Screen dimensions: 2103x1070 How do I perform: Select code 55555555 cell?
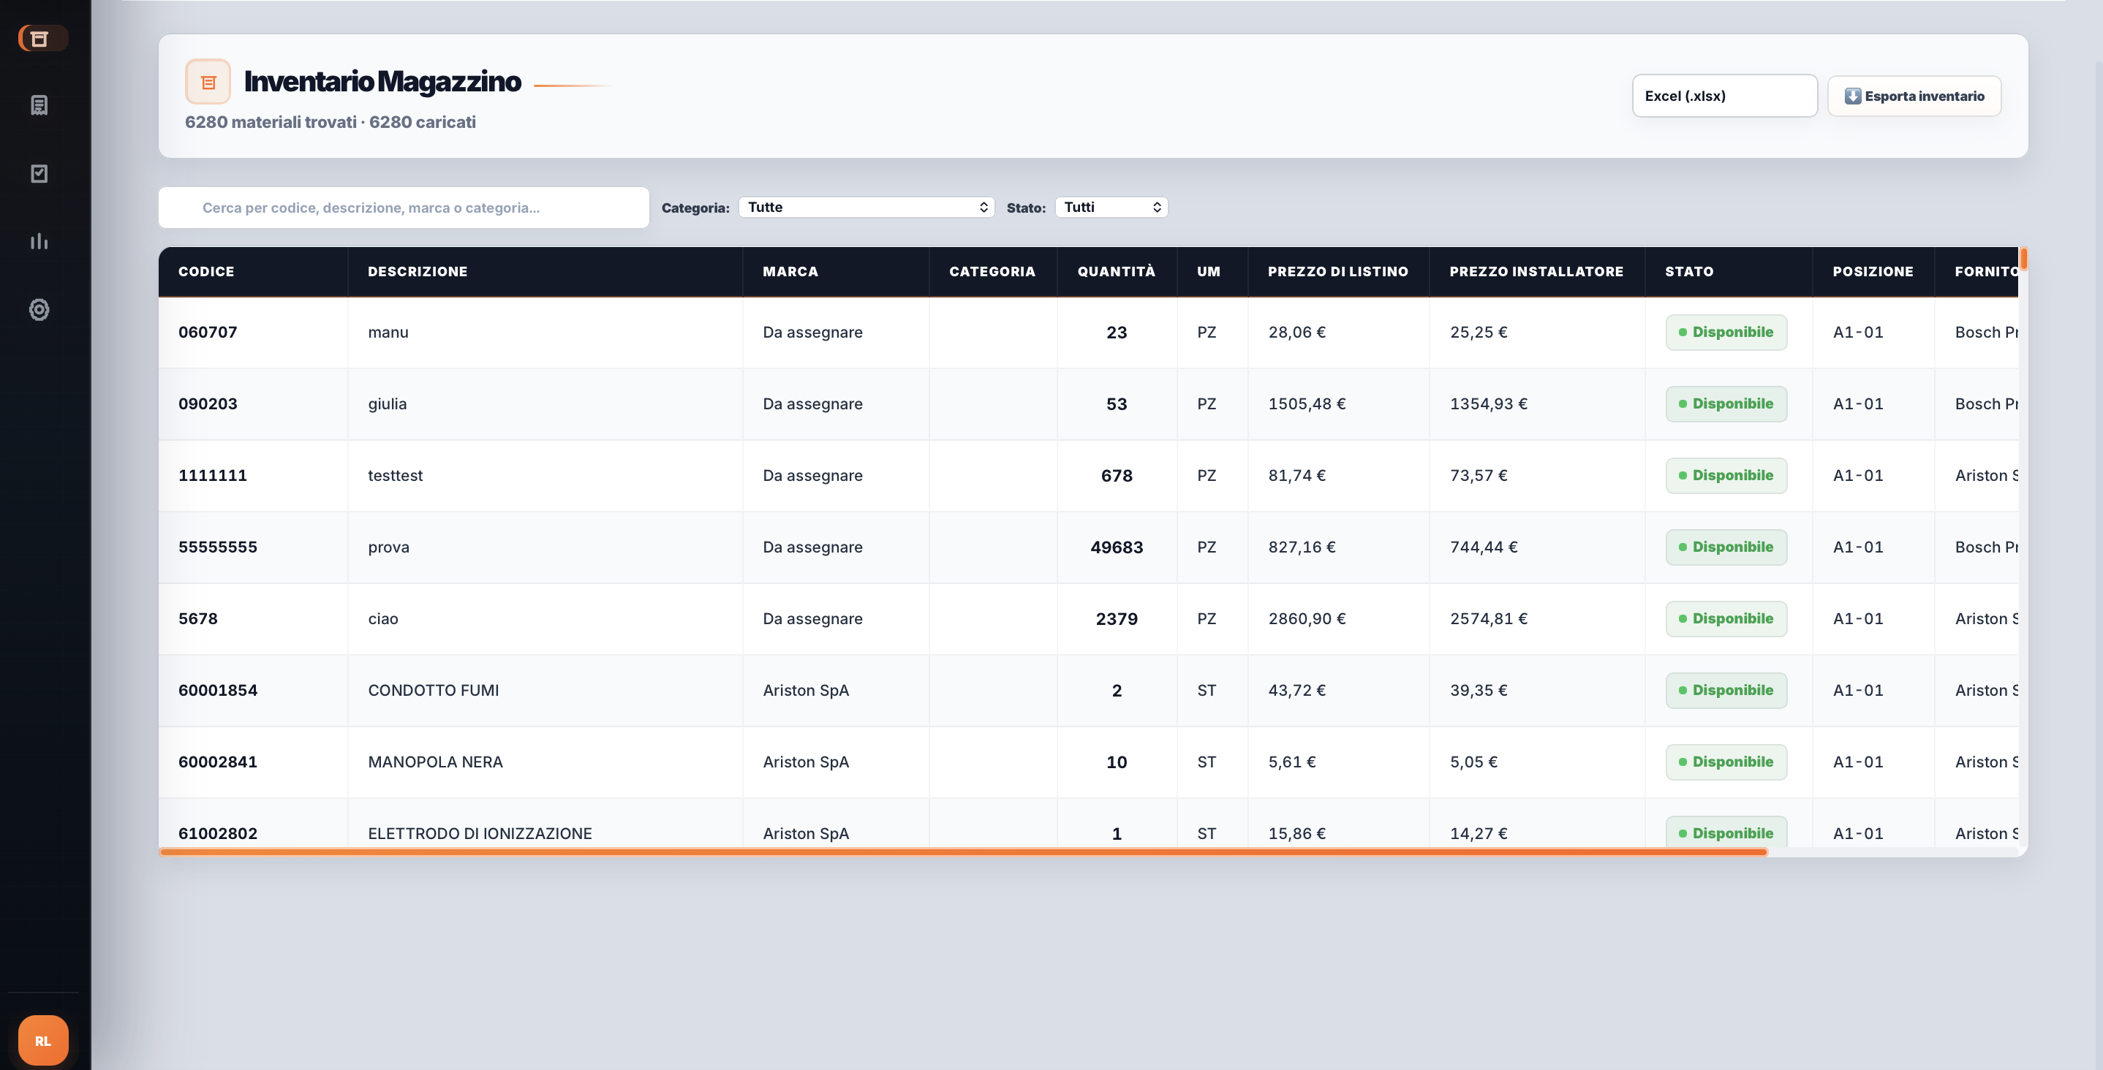point(253,547)
